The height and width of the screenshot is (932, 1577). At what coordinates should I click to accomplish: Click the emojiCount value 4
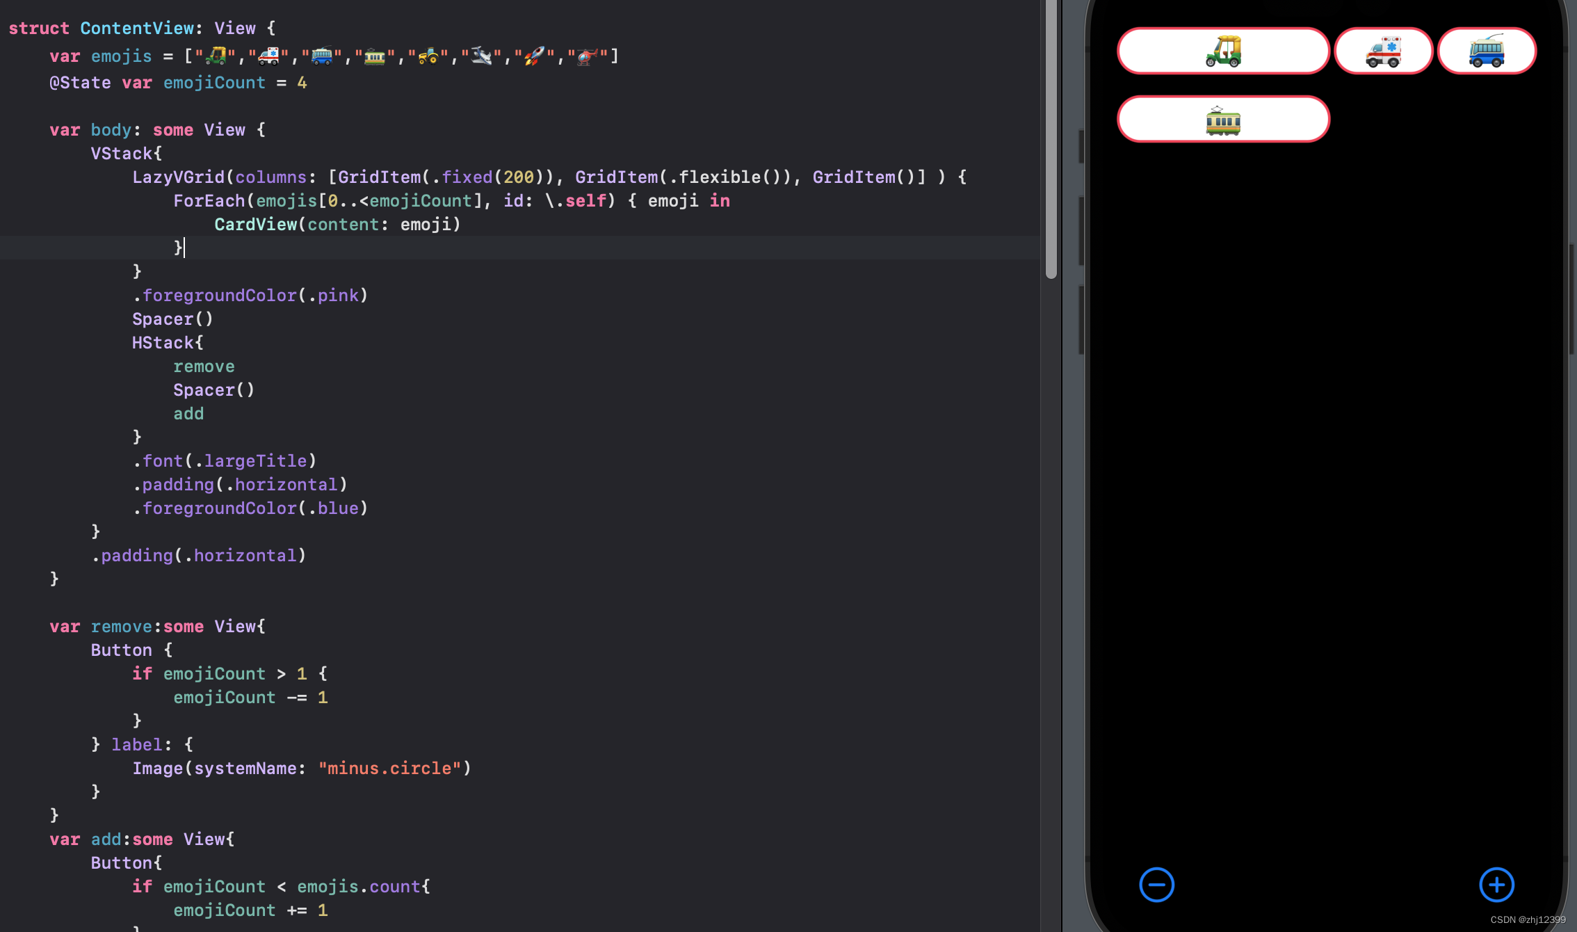[302, 83]
